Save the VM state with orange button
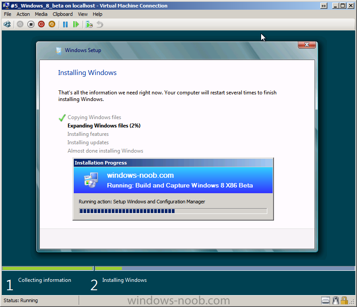The height and width of the screenshot is (307, 357). coord(52,24)
